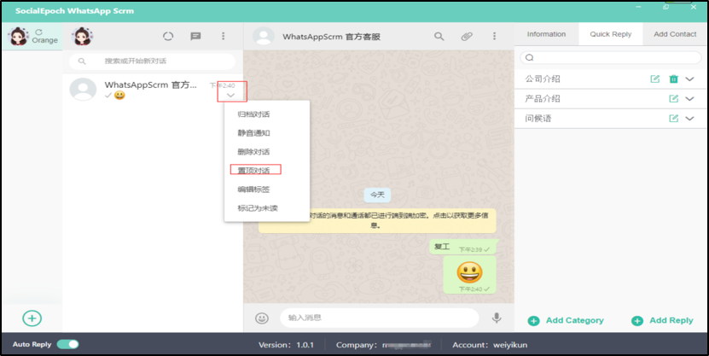The height and width of the screenshot is (356, 709).
Task: Toggle the Auto Reply switch
Action: [x=67, y=344]
